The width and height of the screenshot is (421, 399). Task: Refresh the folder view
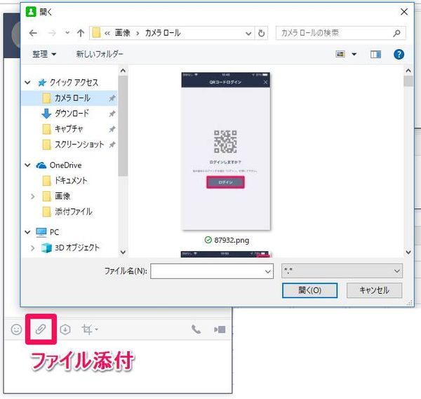pos(261,33)
